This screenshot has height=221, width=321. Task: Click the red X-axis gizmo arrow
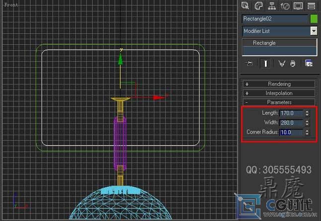point(159,98)
